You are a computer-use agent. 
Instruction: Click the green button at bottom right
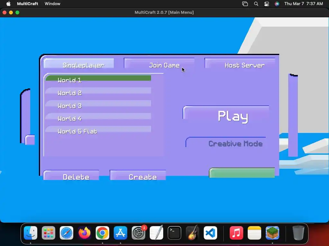242,173
